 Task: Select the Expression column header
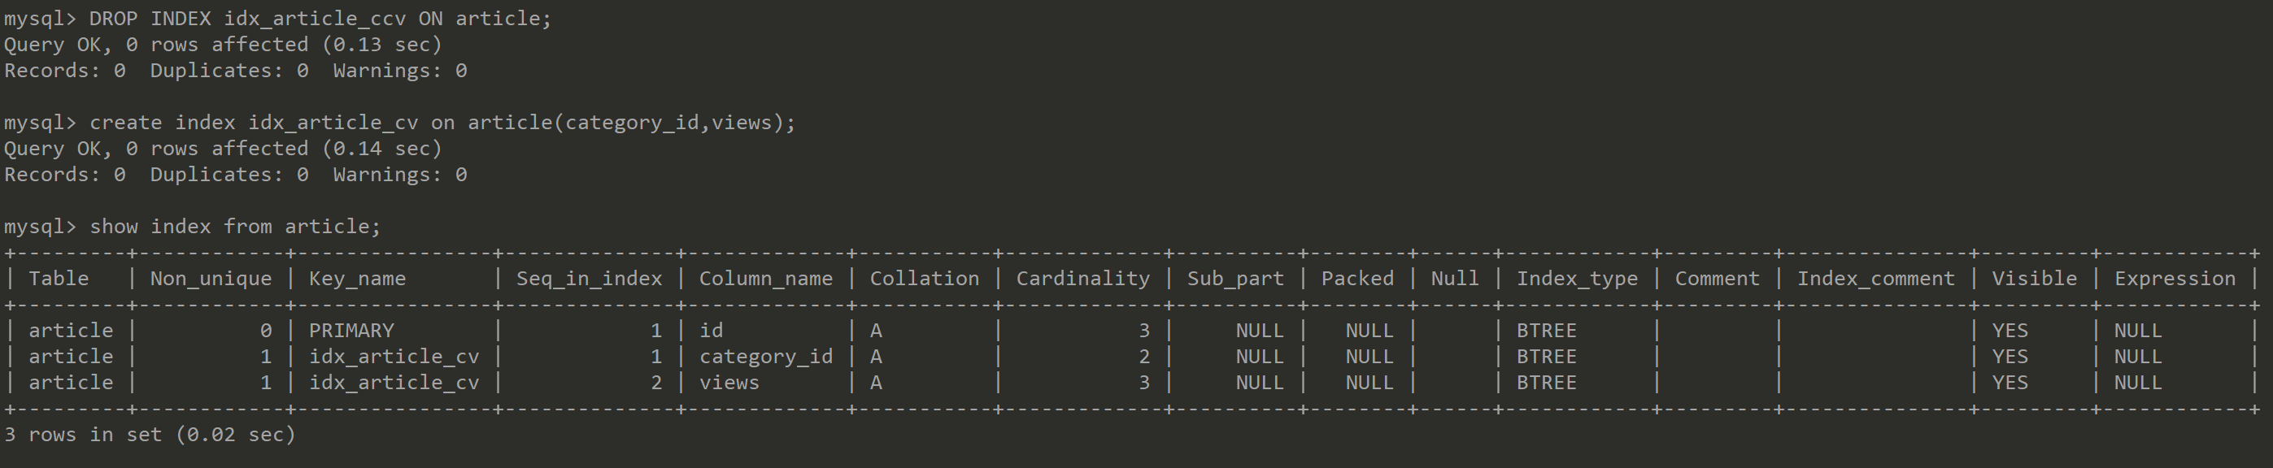pyautogui.click(x=2174, y=279)
